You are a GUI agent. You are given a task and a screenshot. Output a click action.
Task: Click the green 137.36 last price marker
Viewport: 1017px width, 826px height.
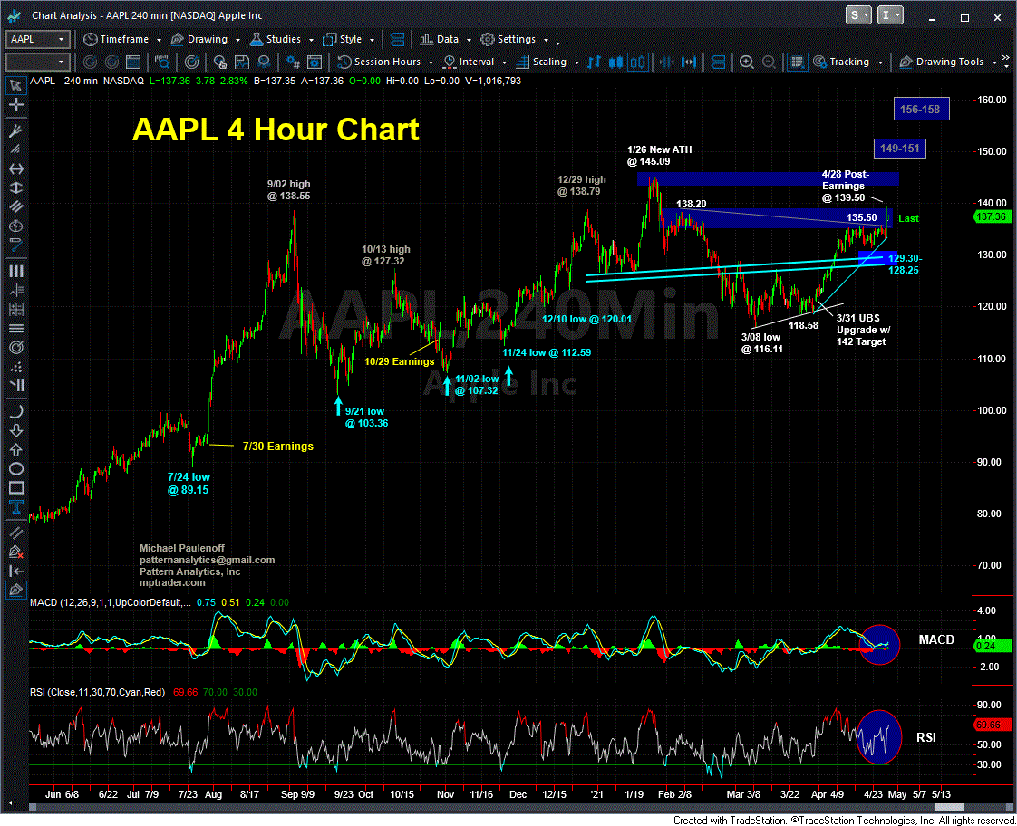coord(993,217)
